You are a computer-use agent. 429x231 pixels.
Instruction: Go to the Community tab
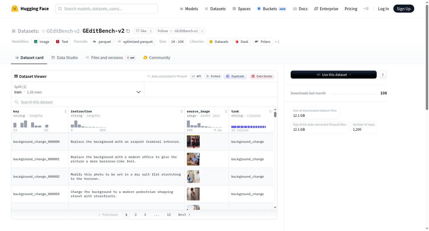click(157, 58)
